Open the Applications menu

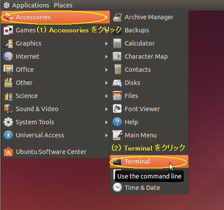[26, 5]
